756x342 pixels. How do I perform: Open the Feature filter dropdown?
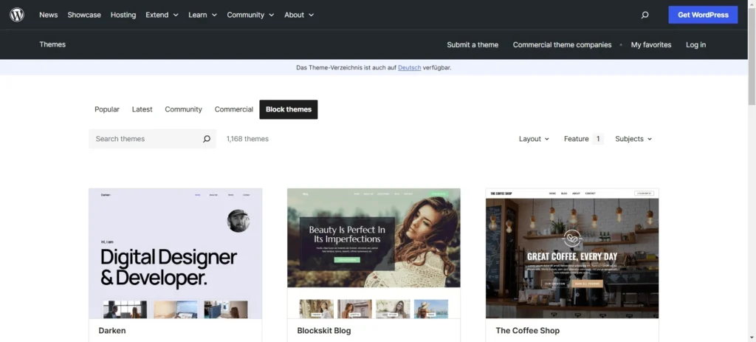[x=583, y=139]
